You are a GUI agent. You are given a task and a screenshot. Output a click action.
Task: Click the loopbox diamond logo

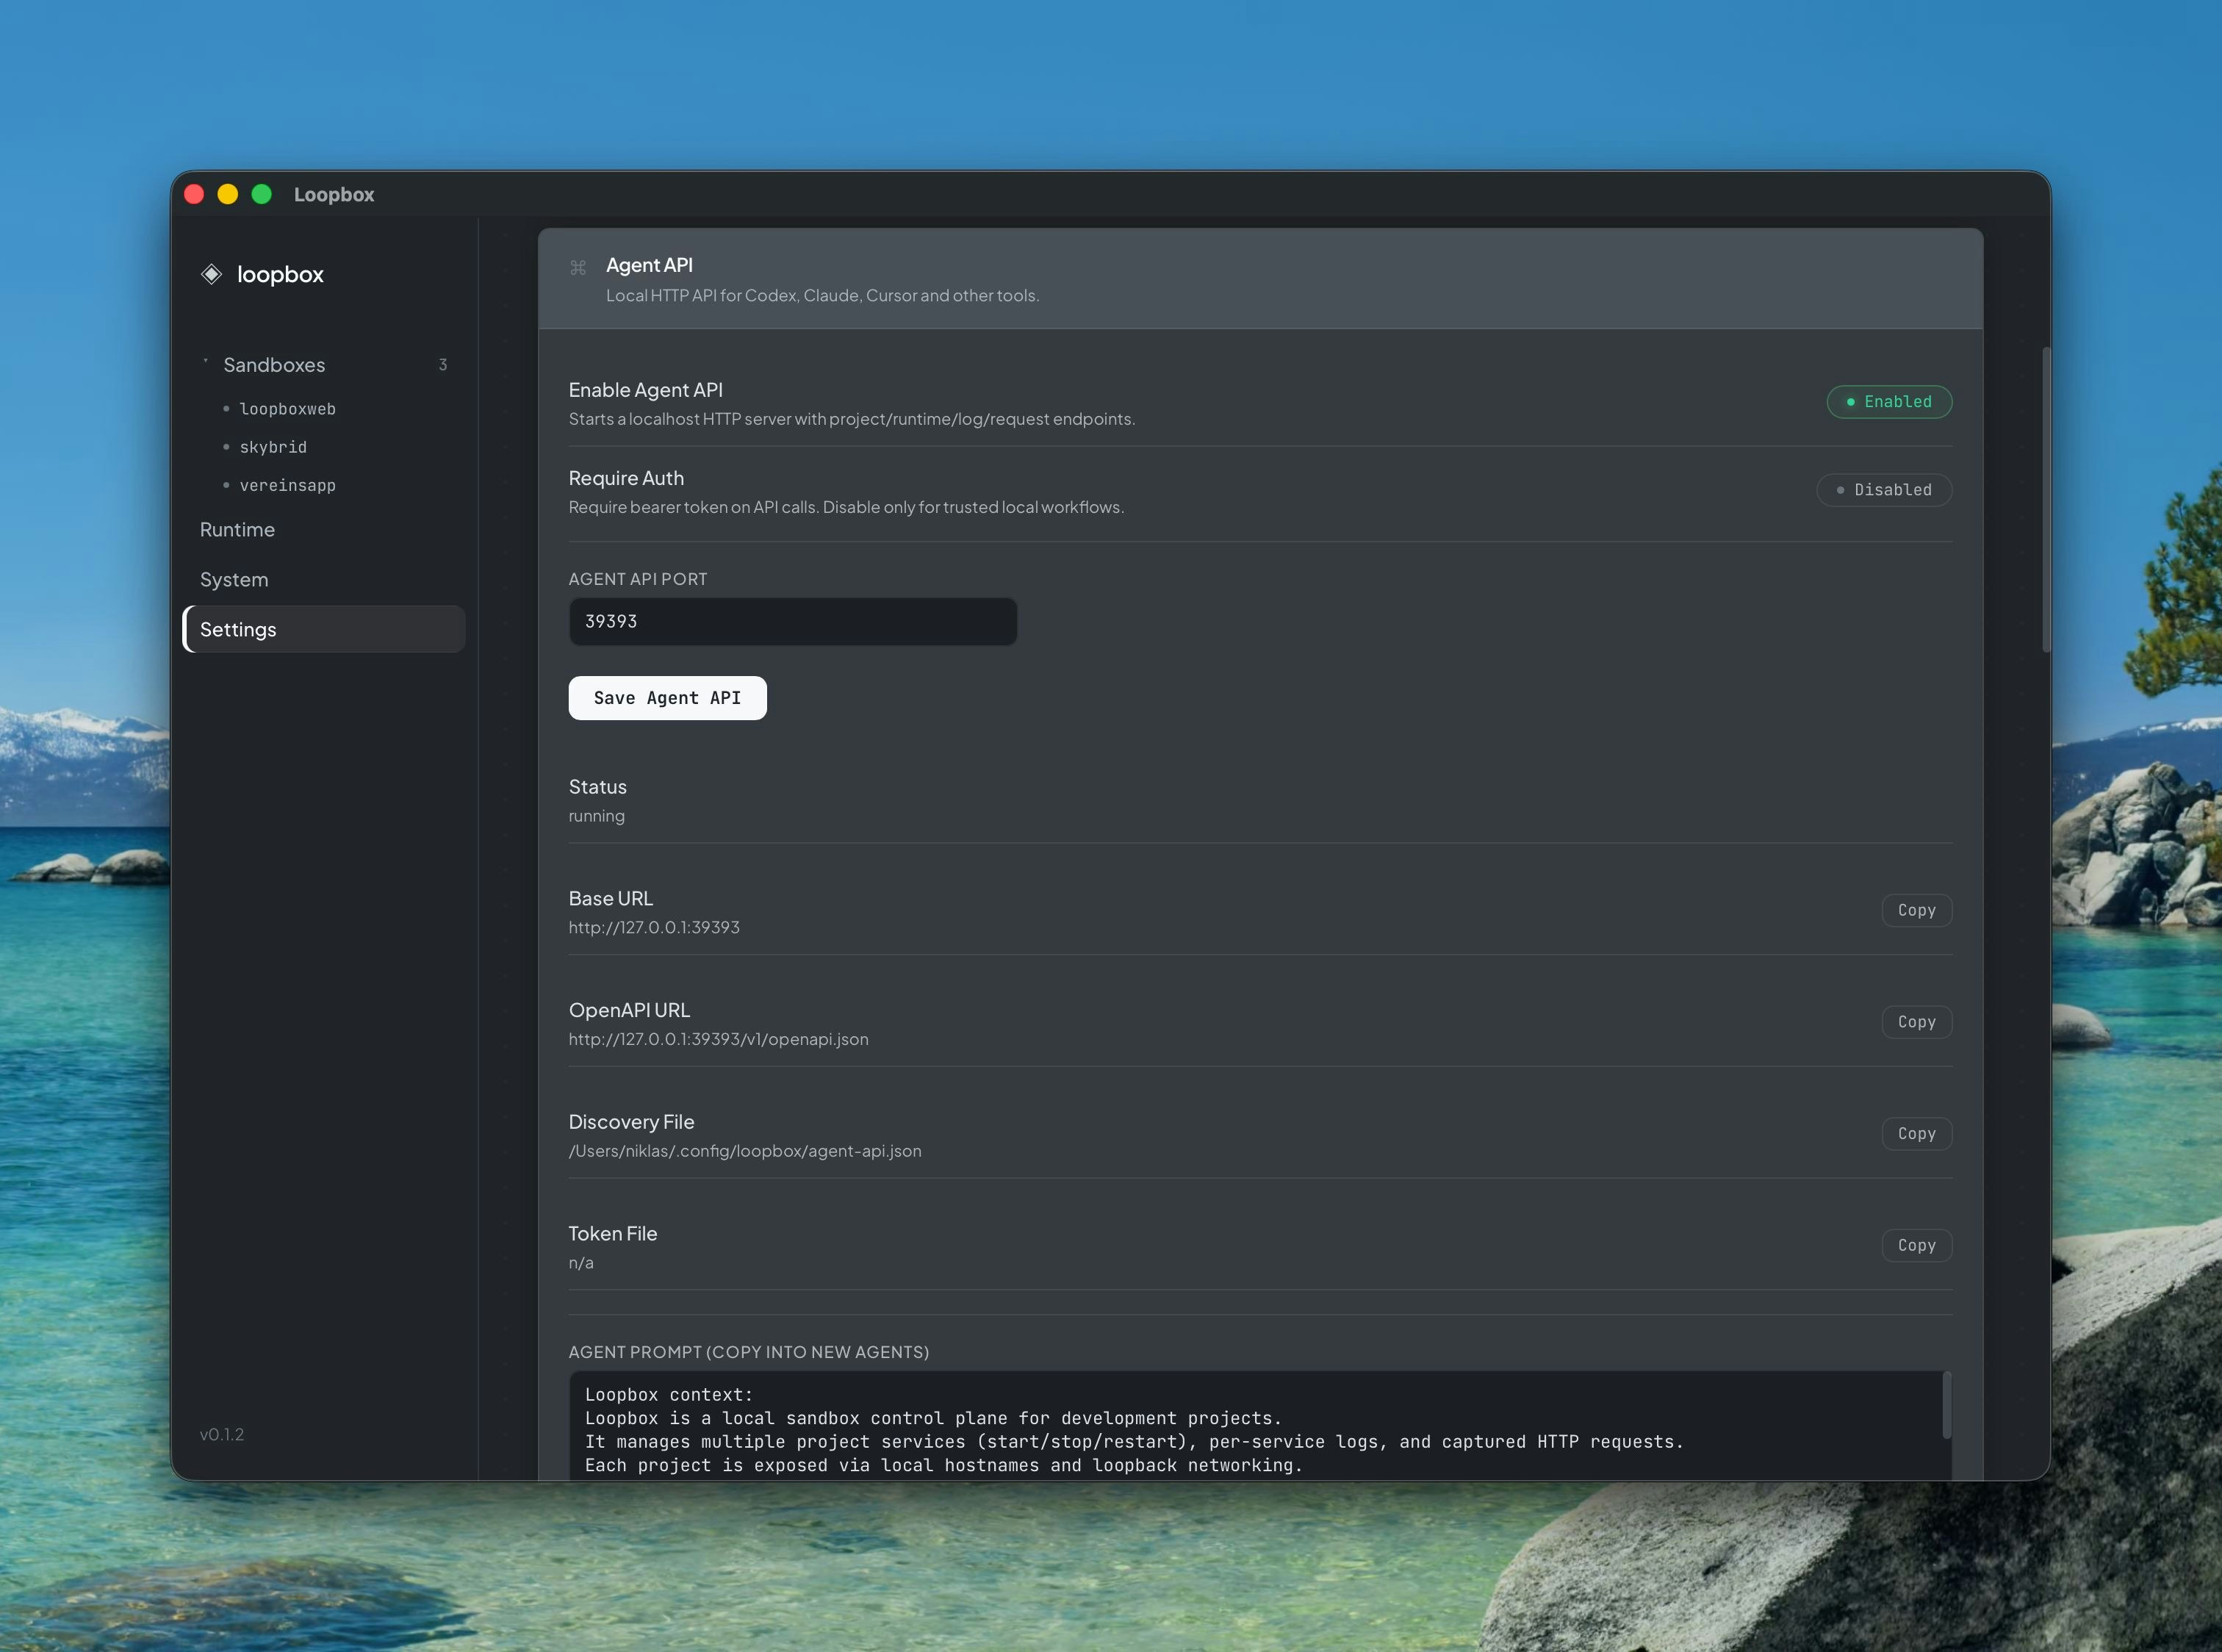pos(211,274)
